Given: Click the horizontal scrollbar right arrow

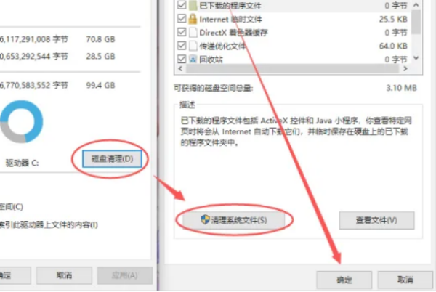Looking at the screenshot, I should coord(405,68).
